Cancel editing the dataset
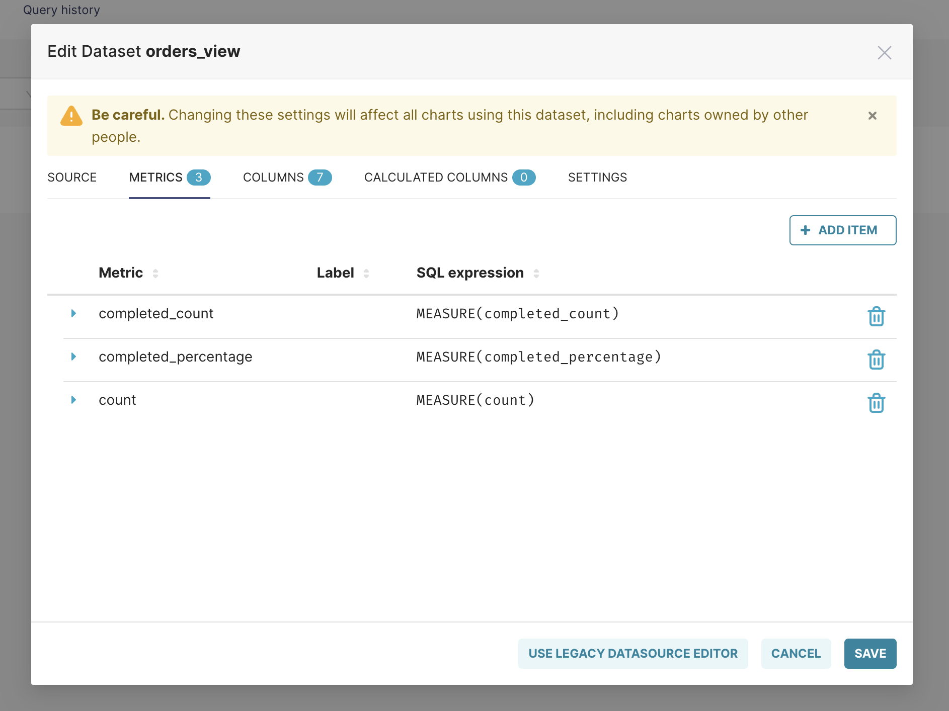The height and width of the screenshot is (711, 949). (x=796, y=653)
